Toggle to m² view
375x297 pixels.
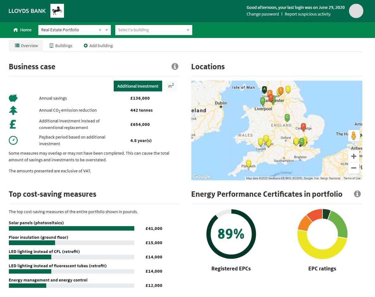click(171, 86)
